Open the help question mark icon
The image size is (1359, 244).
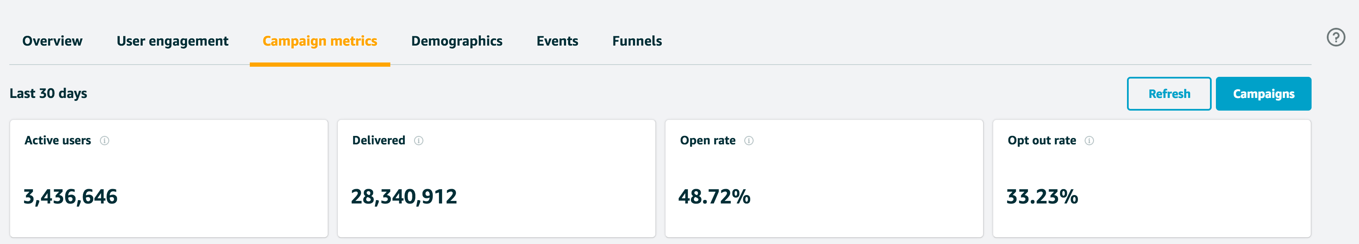pyautogui.click(x=1335, y=37)
